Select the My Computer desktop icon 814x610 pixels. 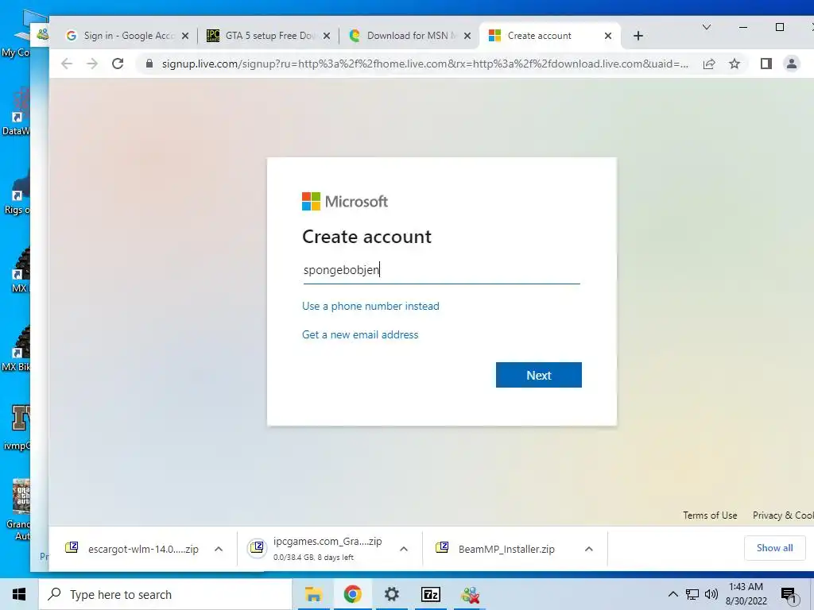click(16, 34)
